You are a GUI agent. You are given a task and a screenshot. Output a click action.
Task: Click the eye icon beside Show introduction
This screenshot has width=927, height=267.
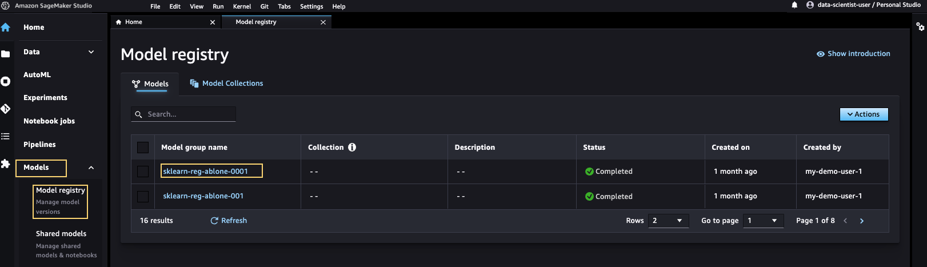pos(821,54)
